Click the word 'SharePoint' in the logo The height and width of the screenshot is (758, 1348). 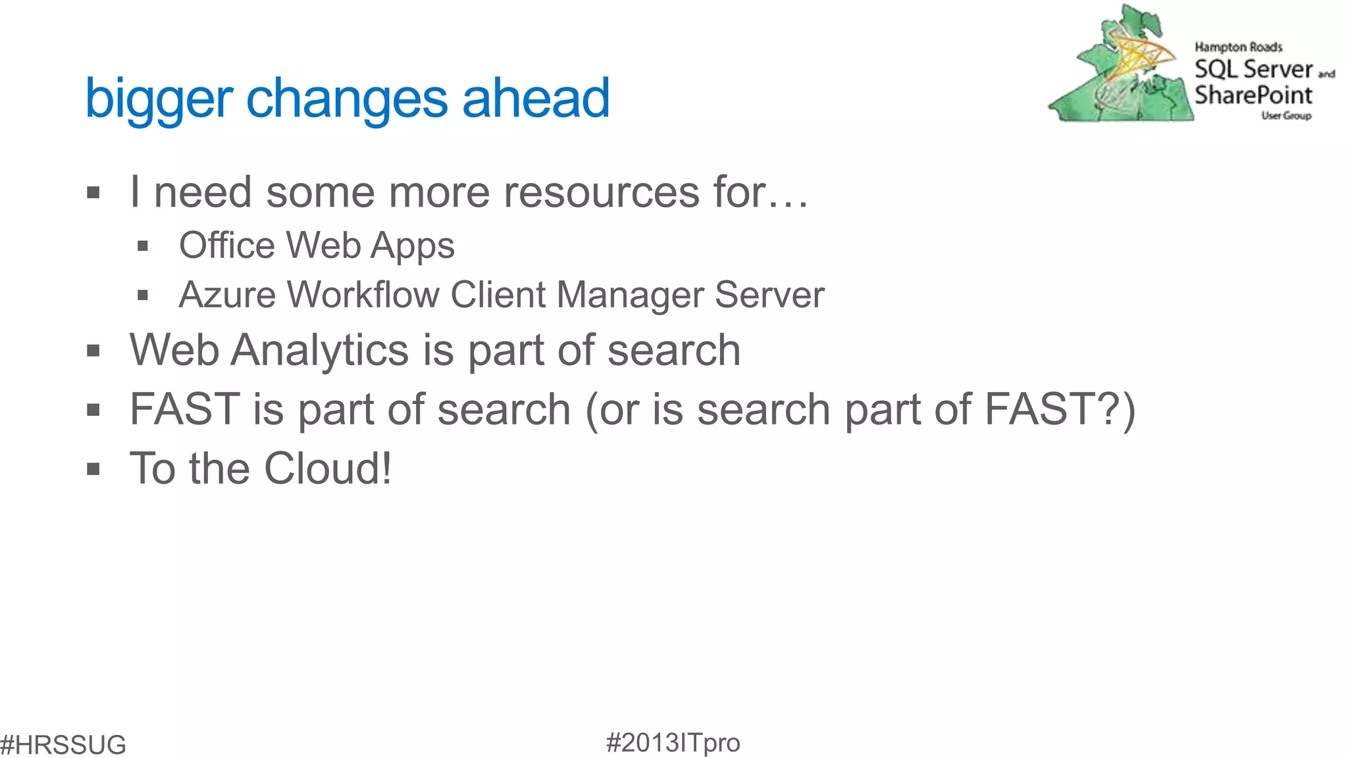click(x=1253, y=95)
